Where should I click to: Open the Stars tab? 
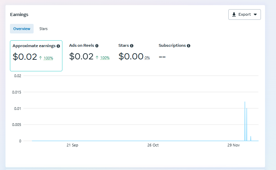(44, 29)
